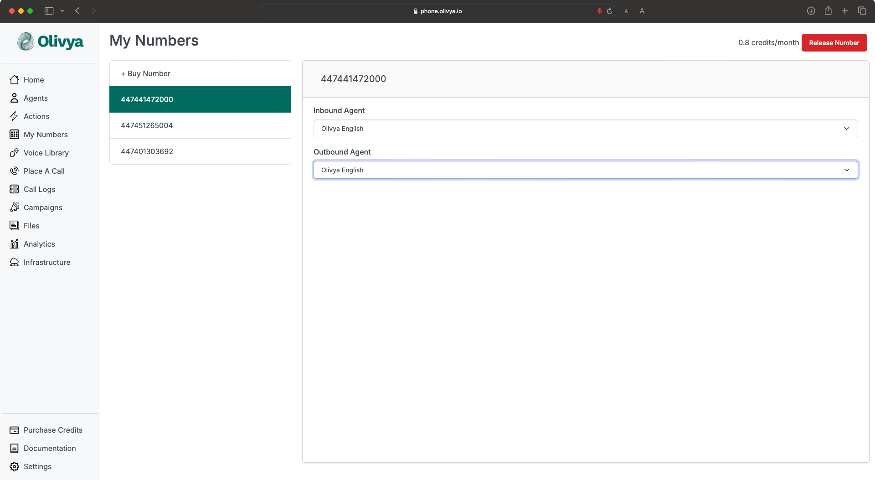Open Safari downloads icon

[811, 11]
